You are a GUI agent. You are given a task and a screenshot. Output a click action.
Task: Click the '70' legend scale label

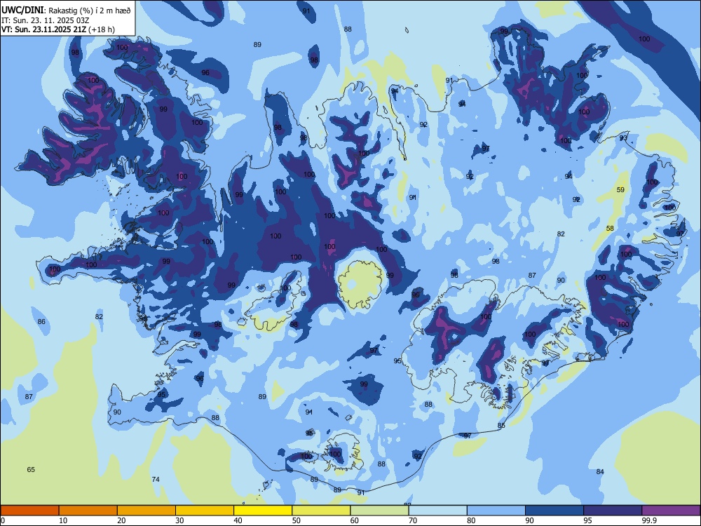tap(413, 520)
